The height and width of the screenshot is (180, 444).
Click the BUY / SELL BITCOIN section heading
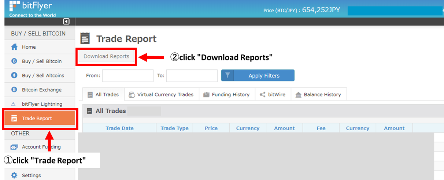point(38,33)
